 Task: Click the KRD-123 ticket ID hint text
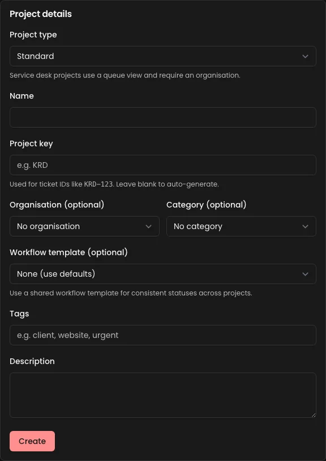[x=114, y=184]
